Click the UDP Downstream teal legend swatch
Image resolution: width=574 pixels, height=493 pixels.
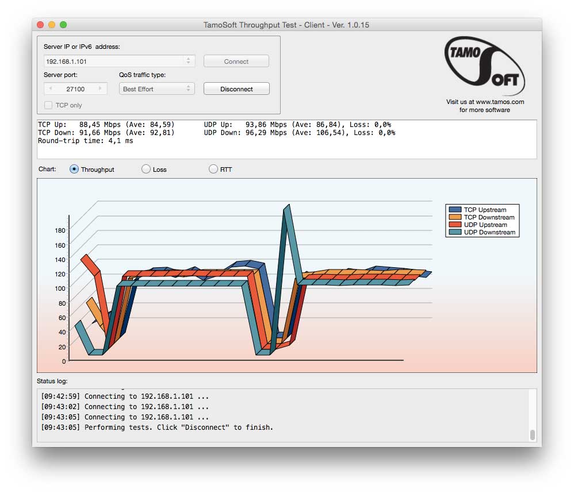(455, 232)
